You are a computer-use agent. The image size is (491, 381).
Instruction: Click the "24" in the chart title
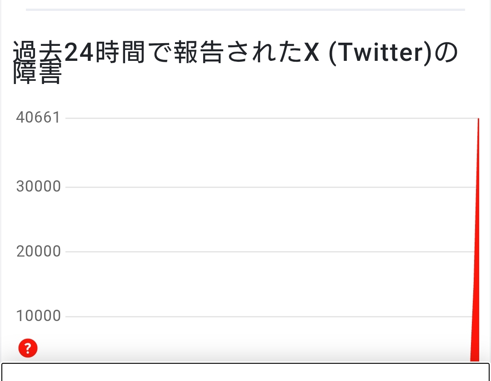79,53
